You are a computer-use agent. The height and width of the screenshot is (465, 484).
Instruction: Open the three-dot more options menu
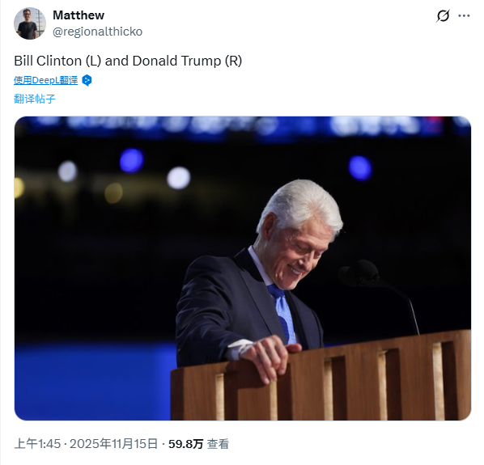click(464, 15)
